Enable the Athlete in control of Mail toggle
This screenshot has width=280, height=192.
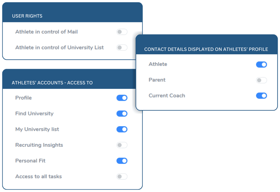pos(122,32)
